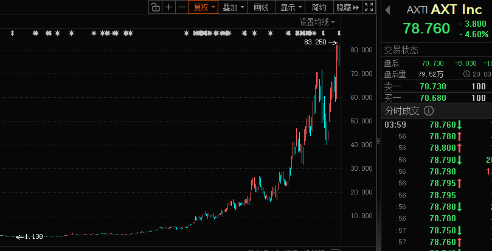Image resolution: width=492 pixels, height=251 pixels.
Task: Open the 设置均线 moving average dropdown
Action: pyautogui.click(x=317, y=22)
